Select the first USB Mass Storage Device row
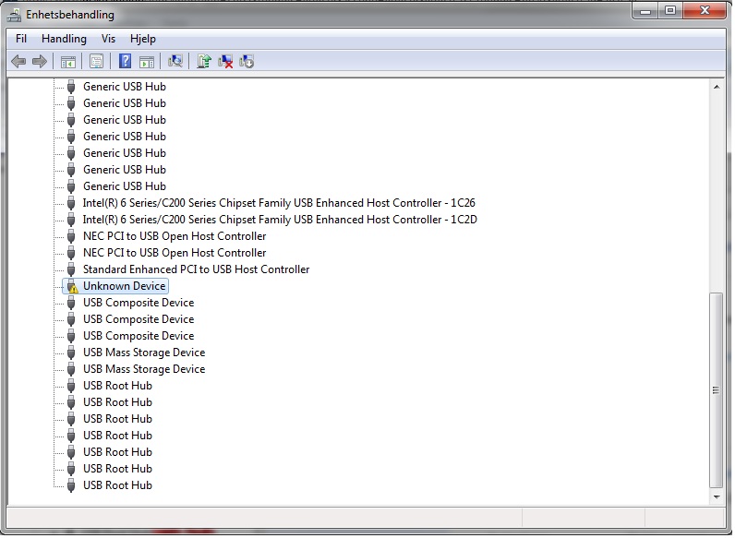735x538 pixels. pos(144,353)
